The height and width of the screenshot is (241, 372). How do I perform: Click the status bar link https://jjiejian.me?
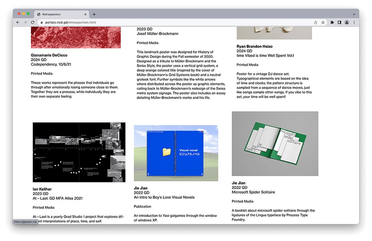(25, 222)
